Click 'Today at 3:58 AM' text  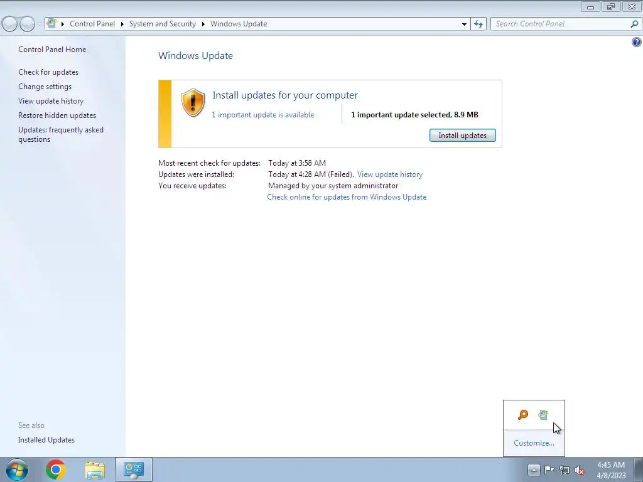(297, 163)
